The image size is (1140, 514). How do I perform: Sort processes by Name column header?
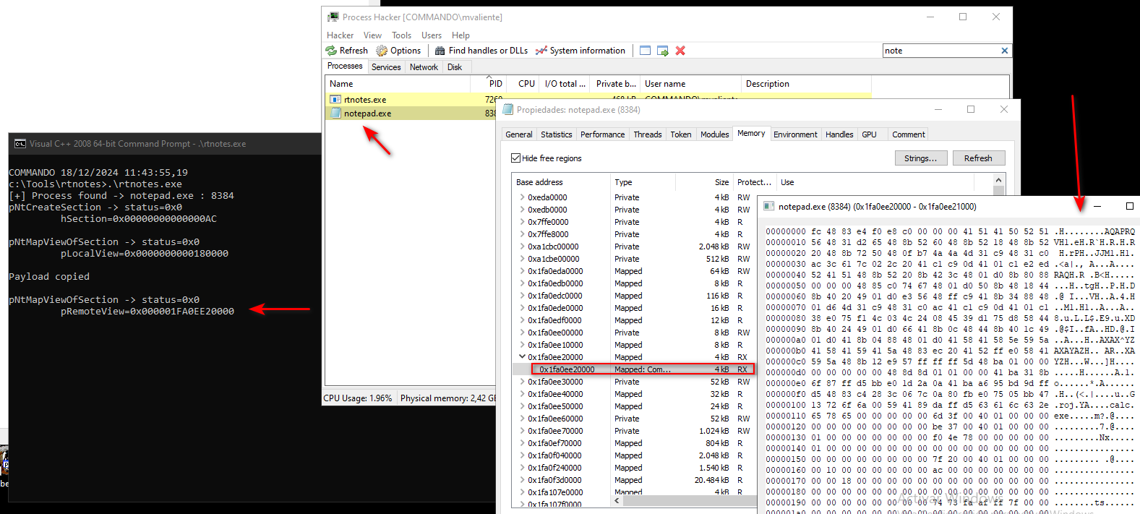[x=398, y=84]
